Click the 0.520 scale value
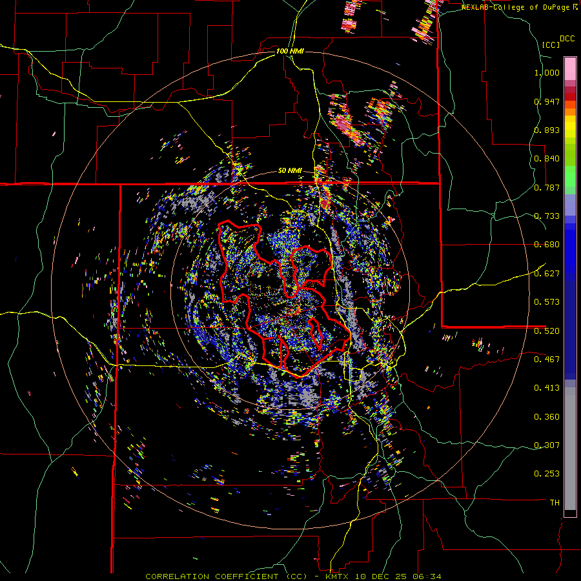The image size is (581, 581). click(547, 331)
